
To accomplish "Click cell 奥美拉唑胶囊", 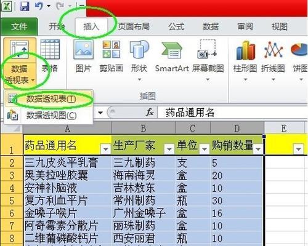I will pyautogui.click(x=67, y=175).
